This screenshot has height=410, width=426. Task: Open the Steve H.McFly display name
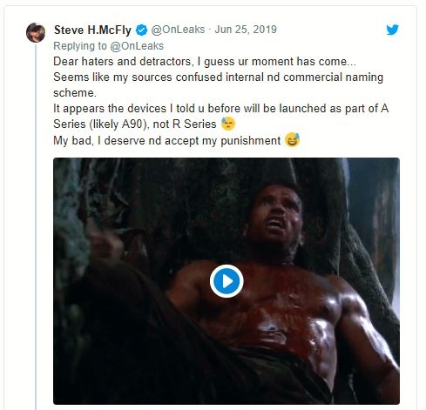(x=92, y=30)
